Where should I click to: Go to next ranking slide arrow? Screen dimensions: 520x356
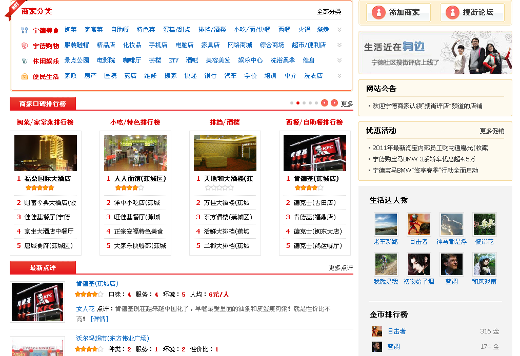pos(334,103)
